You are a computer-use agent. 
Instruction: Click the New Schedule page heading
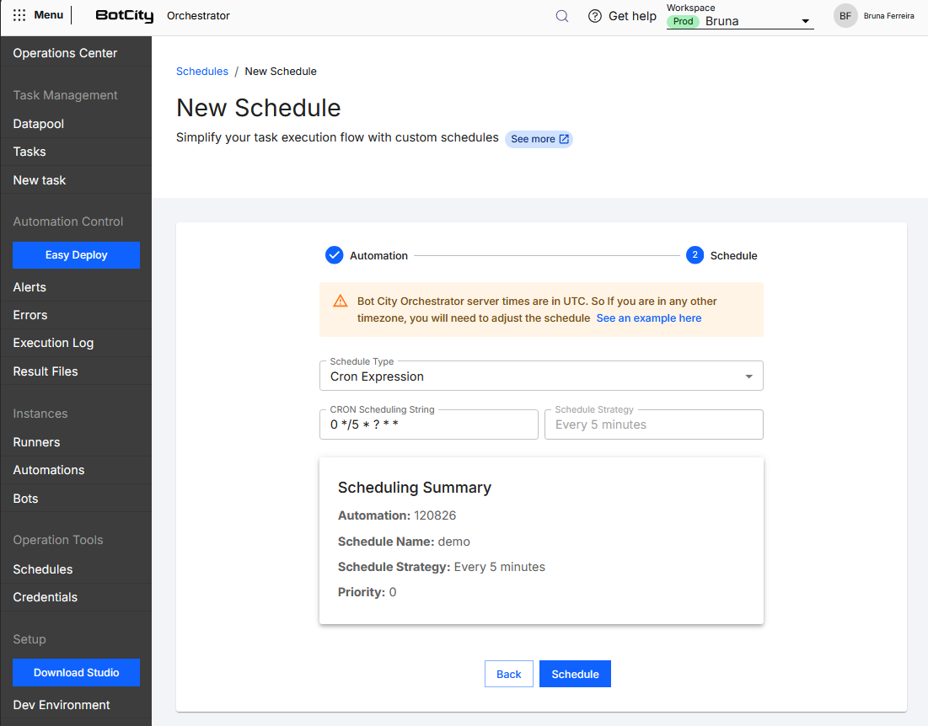[x=259, y=108]
